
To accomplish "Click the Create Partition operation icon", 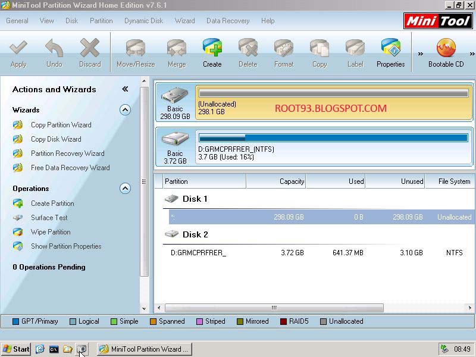I will (18, 203).
